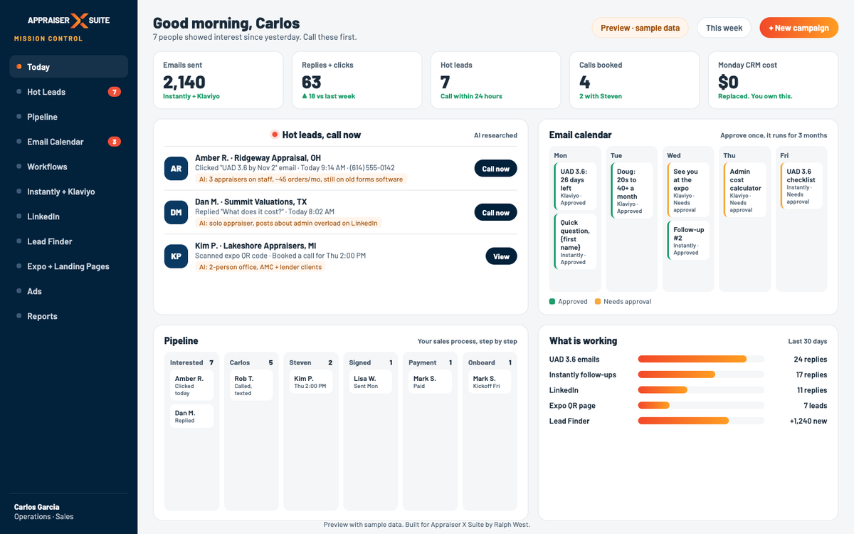Go to Pipeline in the sidebar
This screenshot has height=534, width=854.
pyautogui.click(x=68, y=117)
